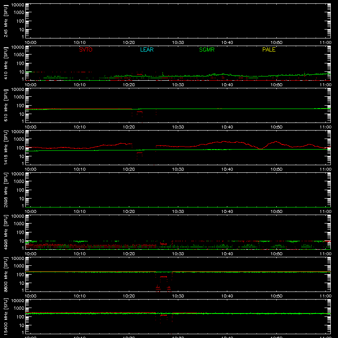Viewport: 338px width, 338px height.
Task: Select the 2695 MHz [SFU] axis title
Action: pyautogui.click(x=5, y=190)
